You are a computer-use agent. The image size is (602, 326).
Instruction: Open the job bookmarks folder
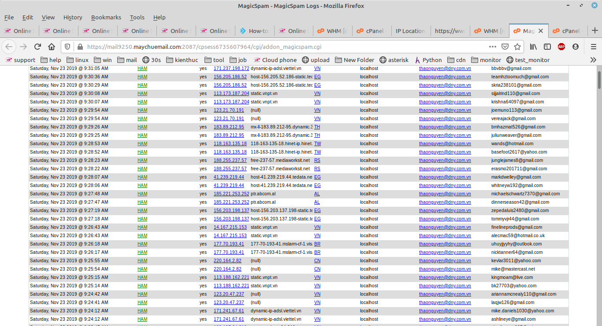[x=238, y=60]
